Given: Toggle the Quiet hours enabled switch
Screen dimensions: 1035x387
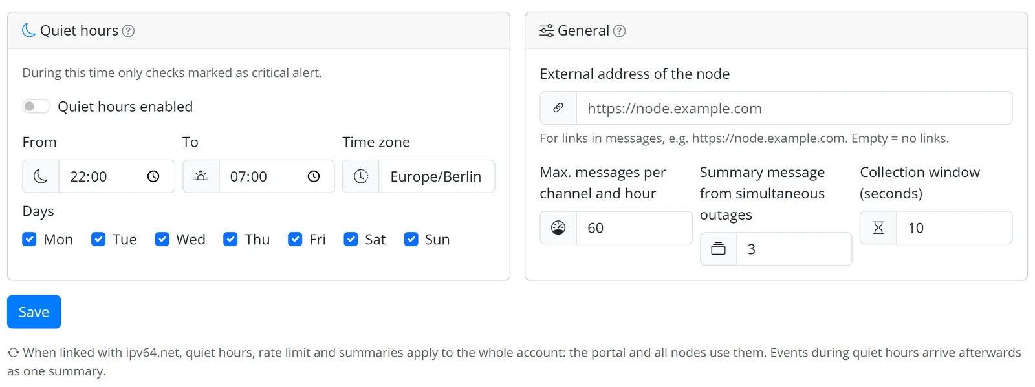Looking at the screenshot, I should coord(36,107).
